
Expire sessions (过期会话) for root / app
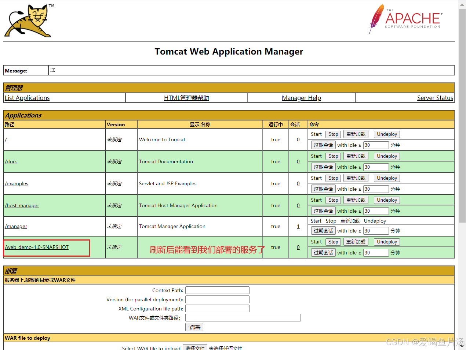pos(323,145)
